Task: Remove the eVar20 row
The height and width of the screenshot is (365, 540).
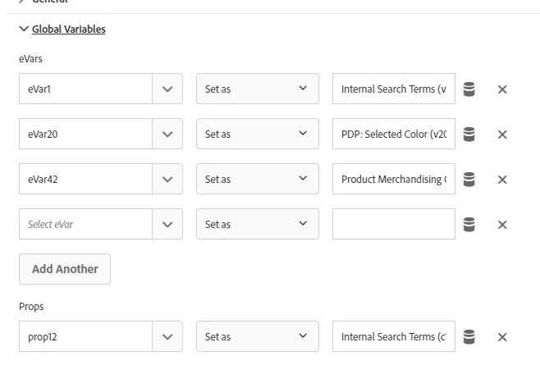Action: coord(502,135)
